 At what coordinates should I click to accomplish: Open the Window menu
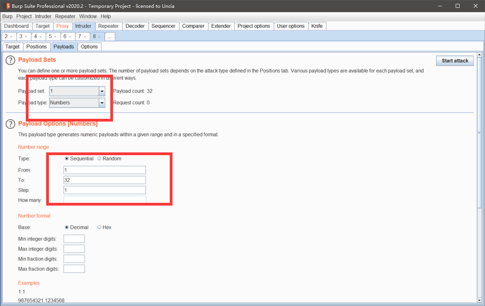coord(88,16)
